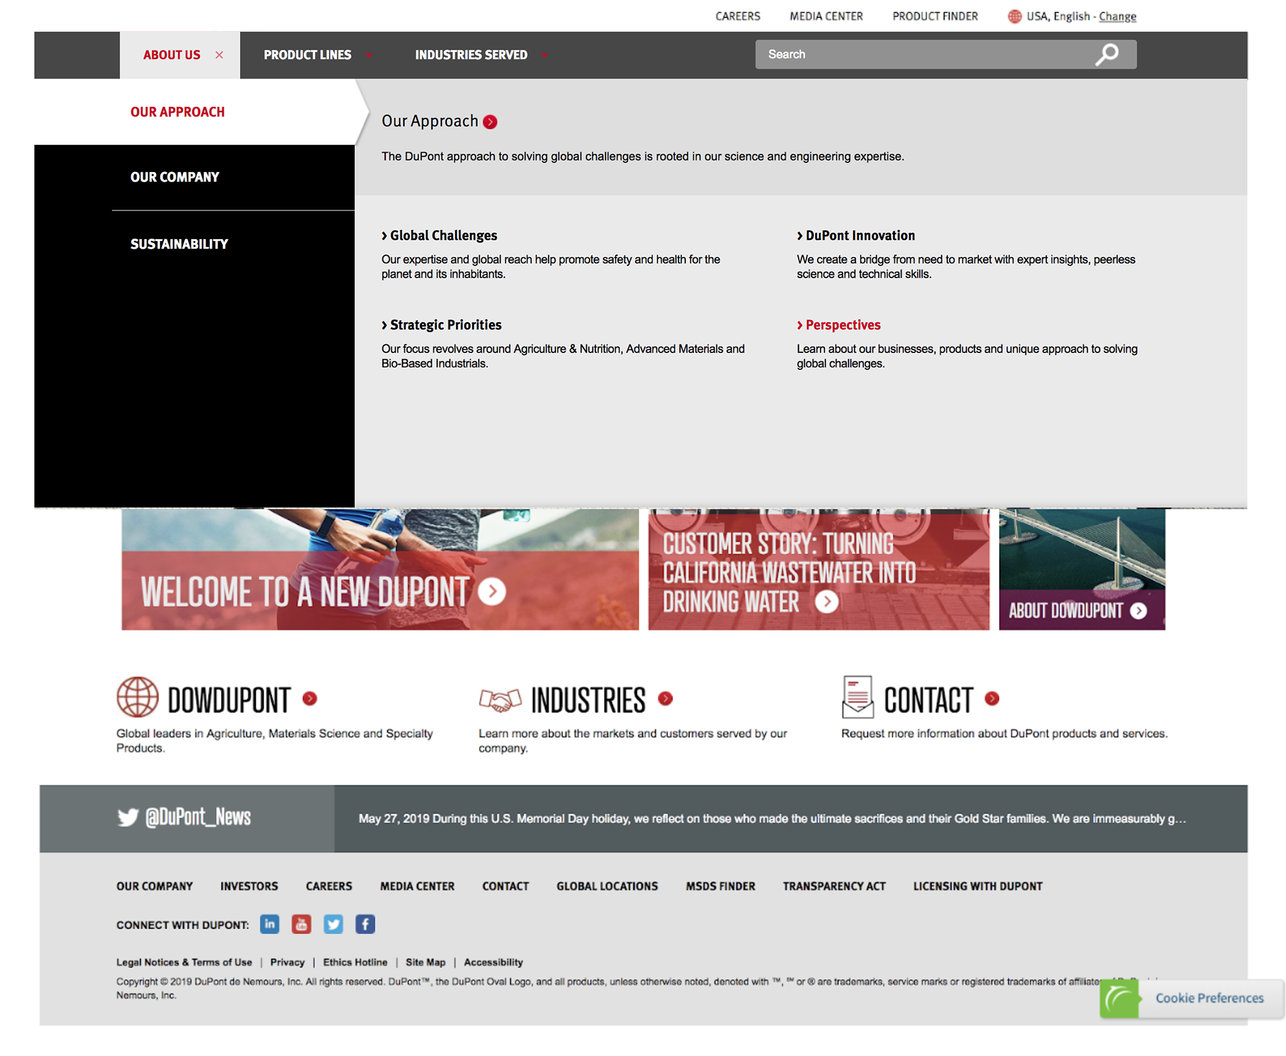This screenshot has height=1056, width=1286.
Task: Open DuPont Innovation link
Action: pos(855,235)
